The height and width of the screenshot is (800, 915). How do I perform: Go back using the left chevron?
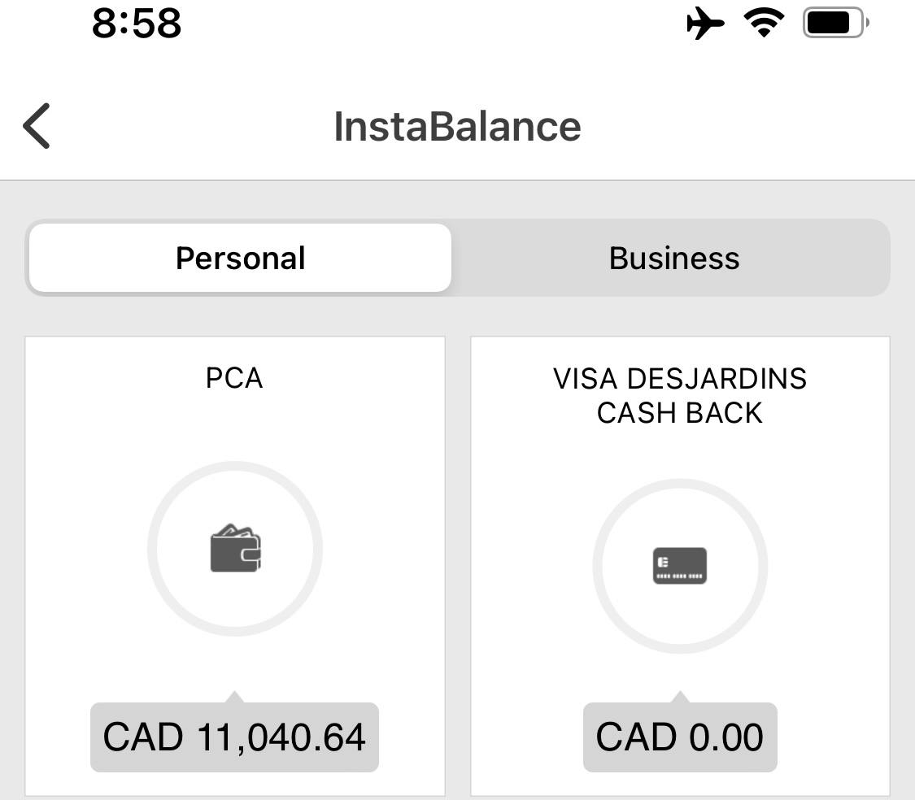(36, 126)
